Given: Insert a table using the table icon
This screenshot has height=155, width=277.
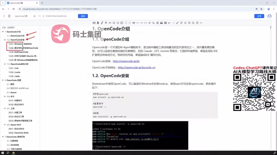Looking at the screenshot, I should [x=165, y=23].
